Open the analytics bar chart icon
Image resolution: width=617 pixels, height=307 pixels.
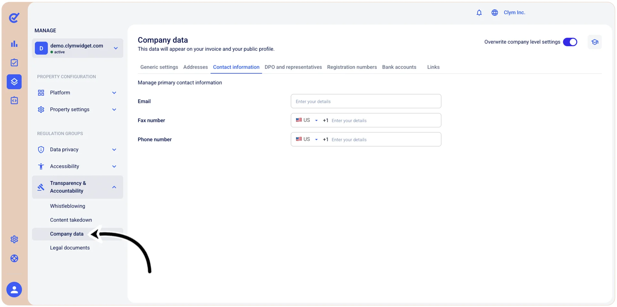pos(14,44)
